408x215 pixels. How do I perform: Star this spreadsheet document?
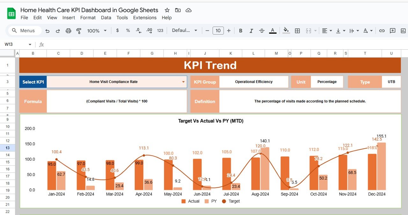tap(167, 10)
